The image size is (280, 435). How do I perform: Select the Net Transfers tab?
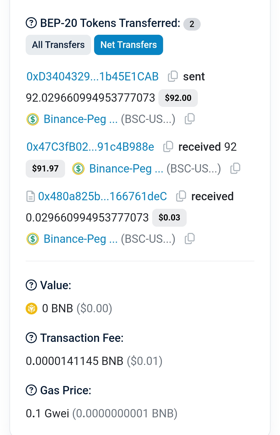point(129,45)
